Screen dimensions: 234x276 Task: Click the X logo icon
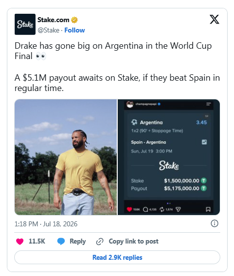[x=214, y=19]
